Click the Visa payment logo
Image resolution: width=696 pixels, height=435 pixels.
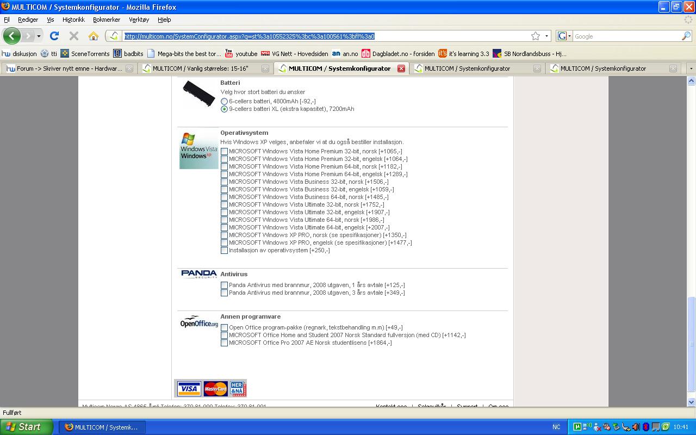click(x=189, y=389)
